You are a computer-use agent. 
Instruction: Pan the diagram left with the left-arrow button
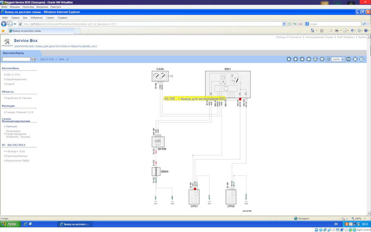point(302,59)
